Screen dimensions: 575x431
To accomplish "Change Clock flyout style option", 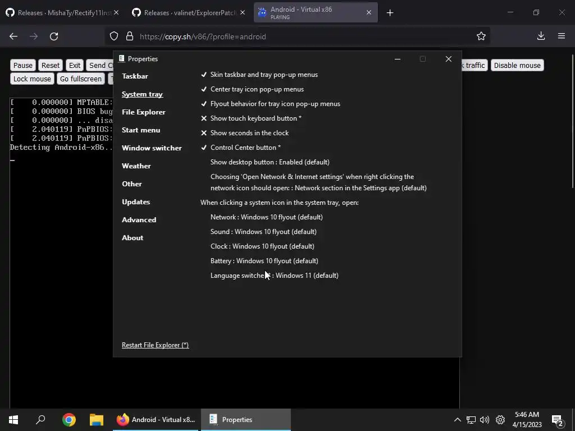I will (262, 246).
